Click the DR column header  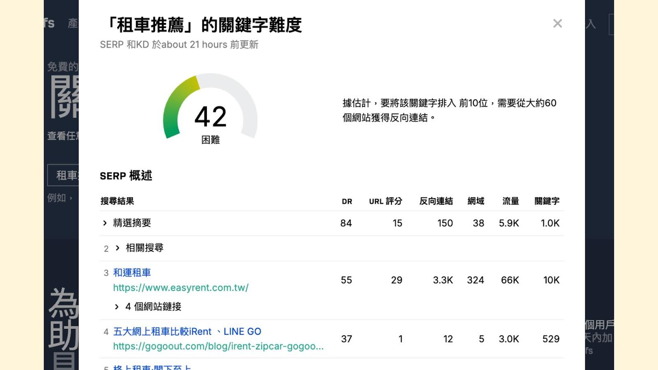347,201
